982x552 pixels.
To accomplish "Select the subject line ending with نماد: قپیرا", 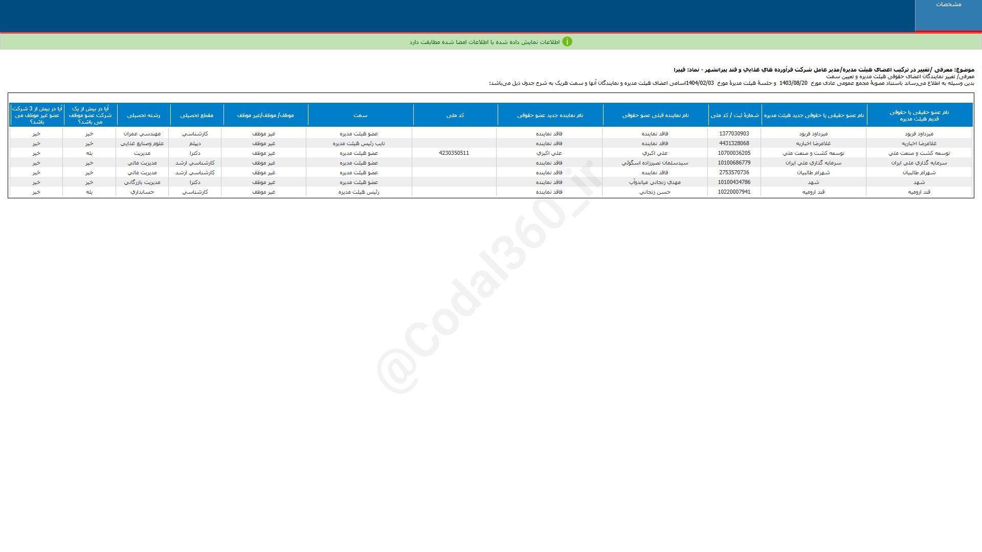I will [824, 70].
